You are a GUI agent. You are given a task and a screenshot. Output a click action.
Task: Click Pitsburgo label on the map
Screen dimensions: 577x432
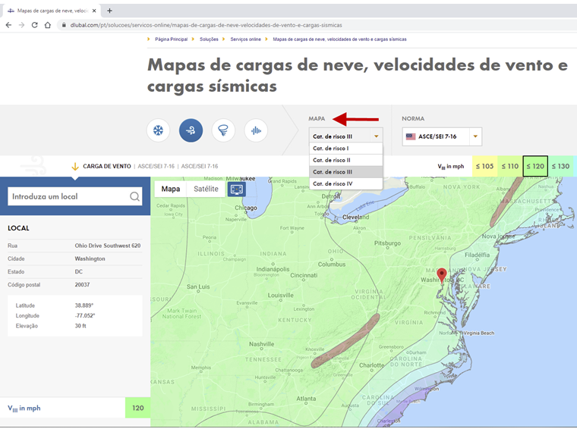tap(387, 243)
